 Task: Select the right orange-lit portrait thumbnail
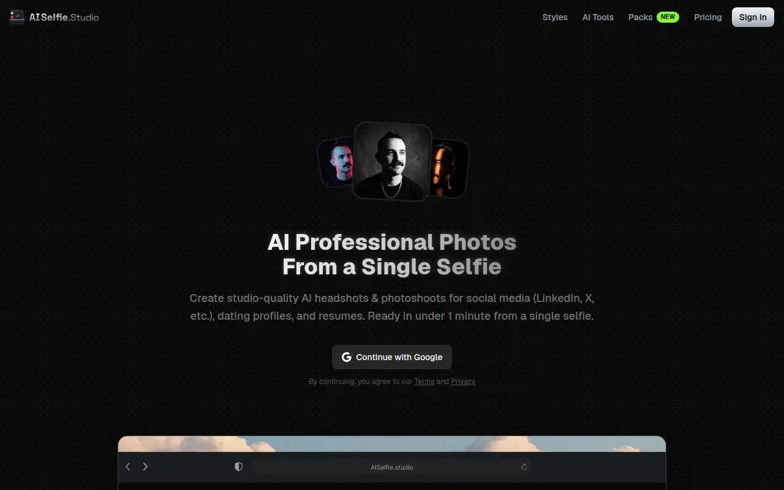(450, 168)
